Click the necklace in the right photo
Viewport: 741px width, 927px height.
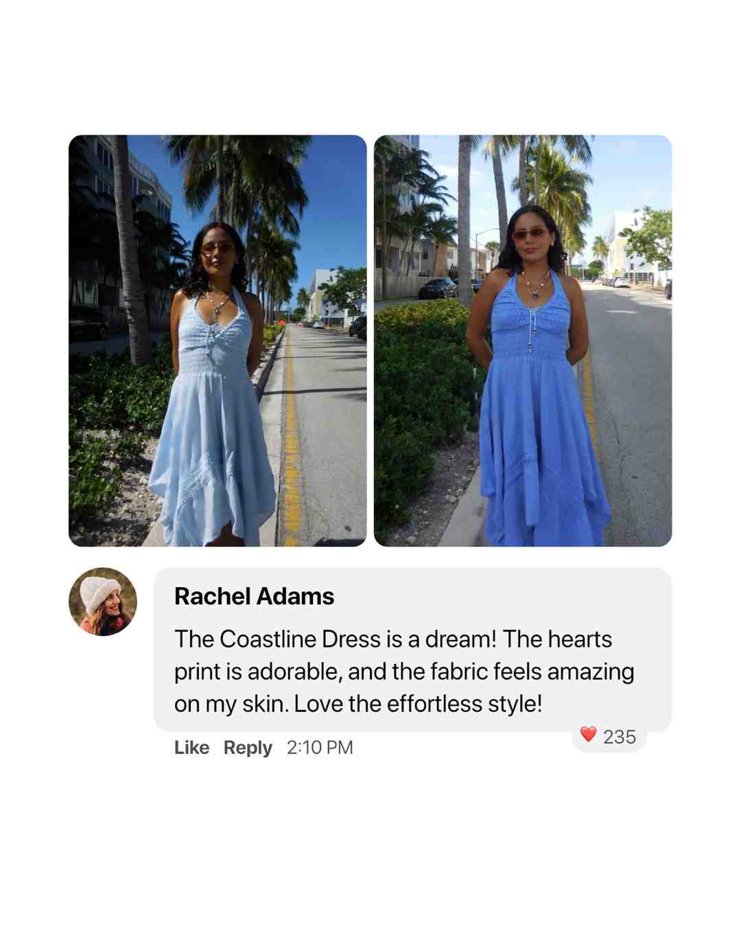click(536, 282)
